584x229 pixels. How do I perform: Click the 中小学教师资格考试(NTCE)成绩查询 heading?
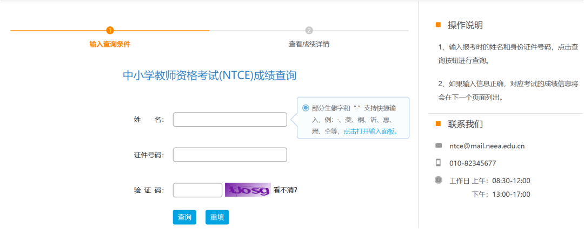coord(209,75)
